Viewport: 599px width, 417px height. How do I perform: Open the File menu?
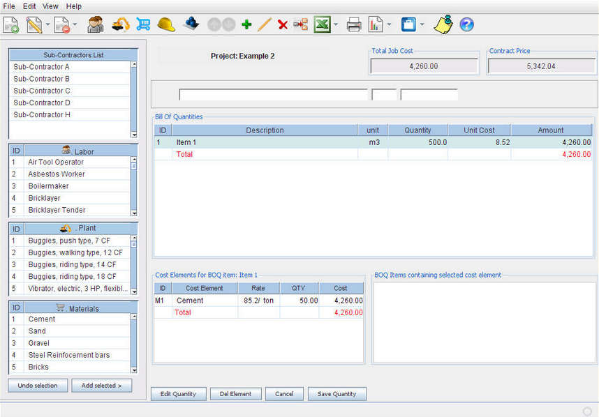9,6
